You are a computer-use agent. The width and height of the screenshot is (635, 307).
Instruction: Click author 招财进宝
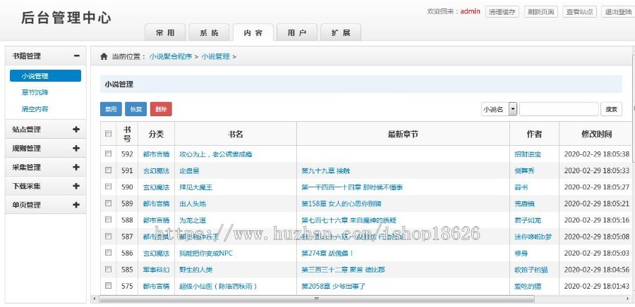click(528, 154)
